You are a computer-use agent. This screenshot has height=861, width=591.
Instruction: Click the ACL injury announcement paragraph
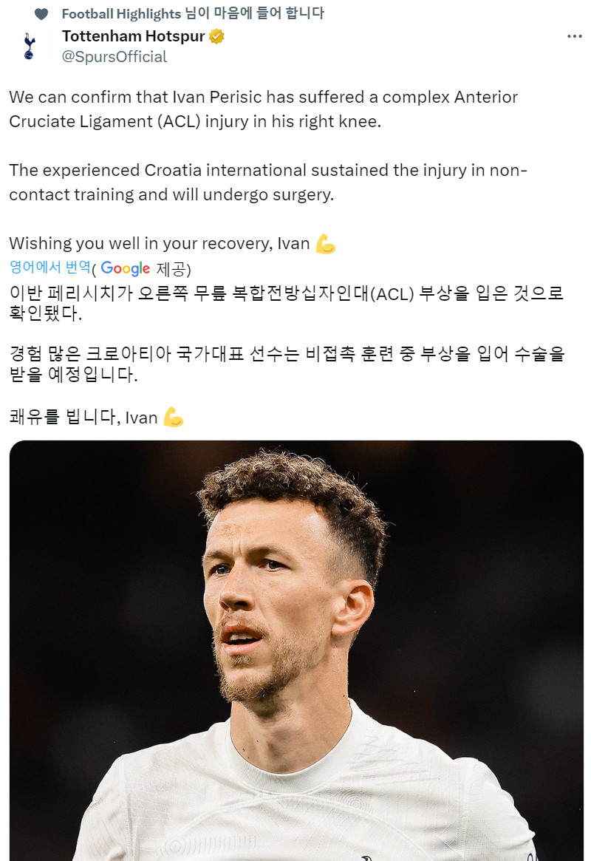(x=264, y=109)
